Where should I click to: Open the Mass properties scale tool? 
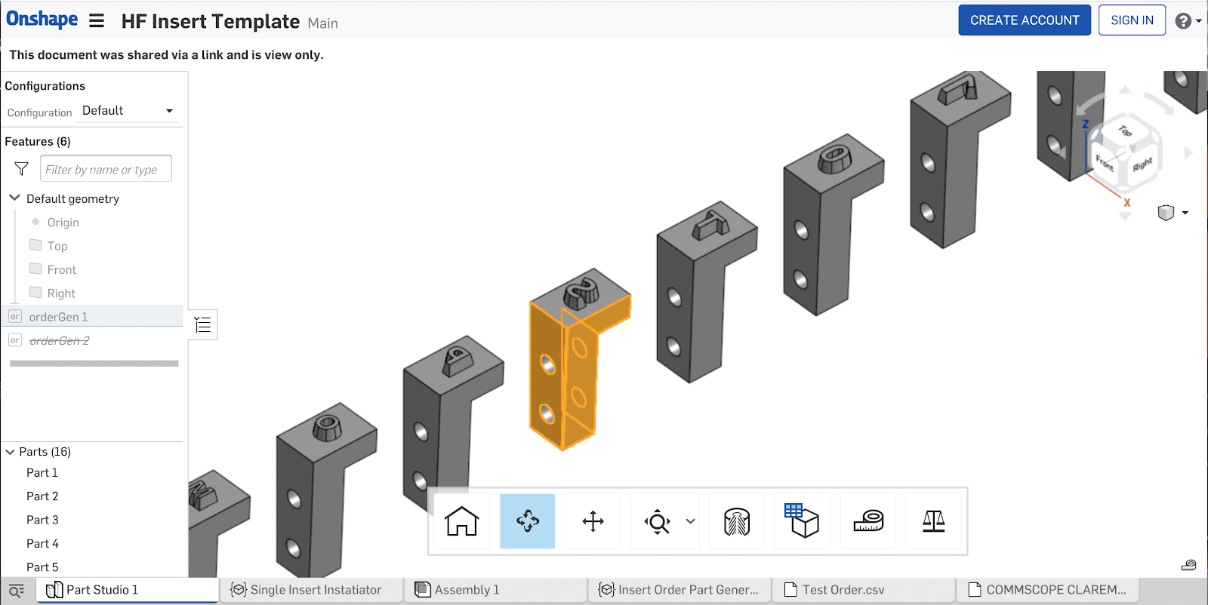coord(934,521)
